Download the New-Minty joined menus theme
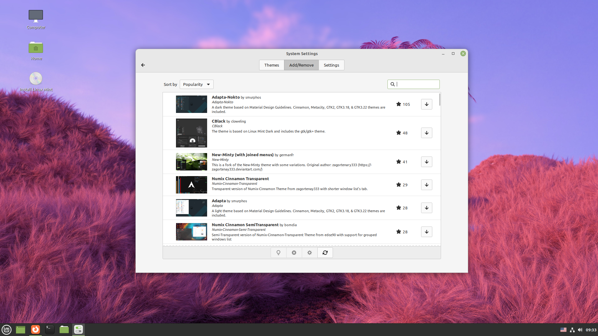This screenshot has width=598, height=336. pos(426,162)
